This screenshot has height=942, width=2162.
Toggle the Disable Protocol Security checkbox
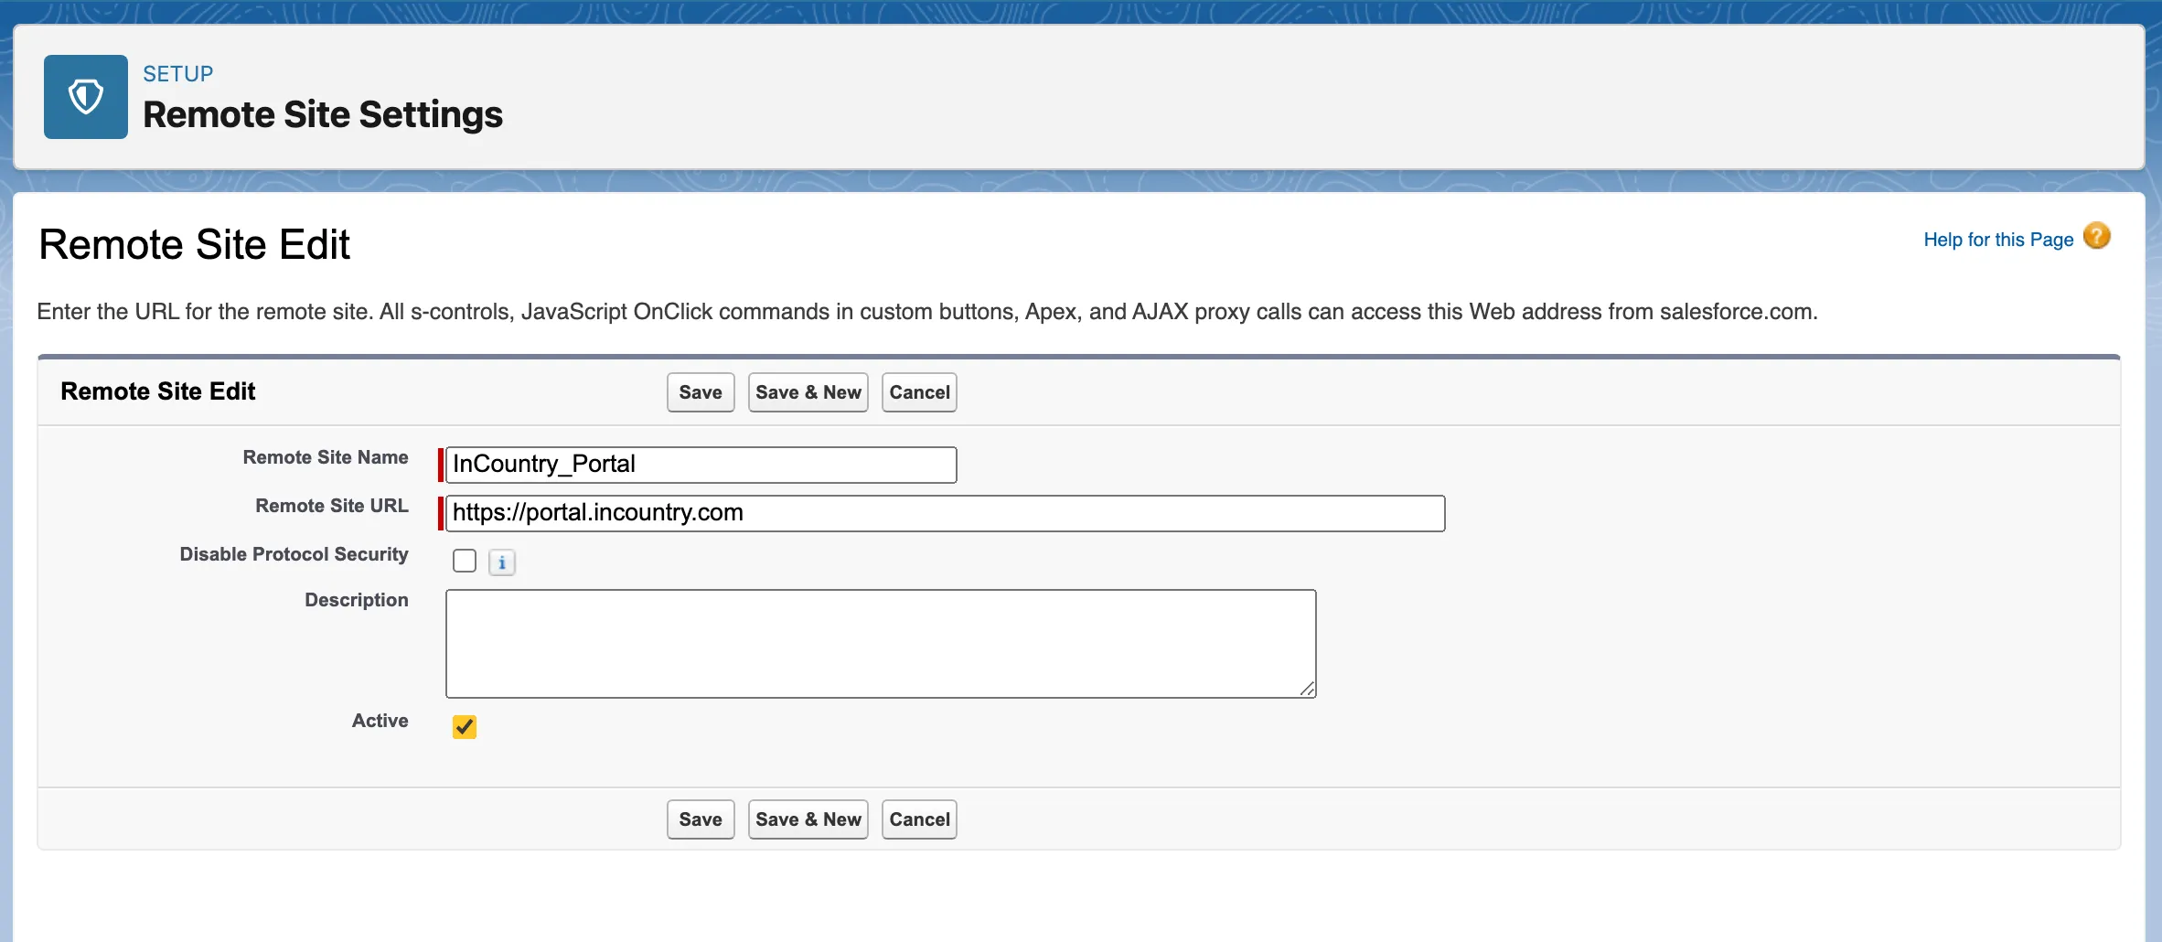tap(465, 561)
